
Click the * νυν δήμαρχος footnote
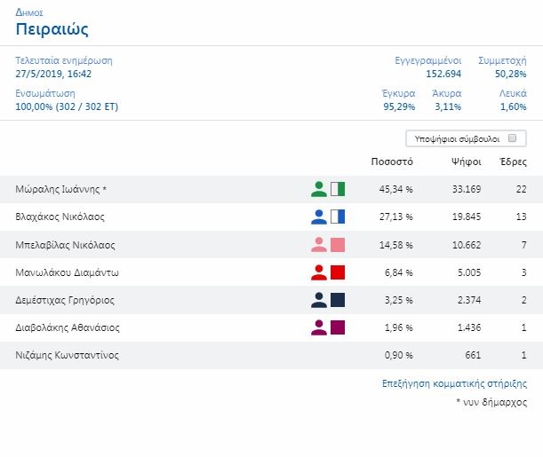coord(491,402)
